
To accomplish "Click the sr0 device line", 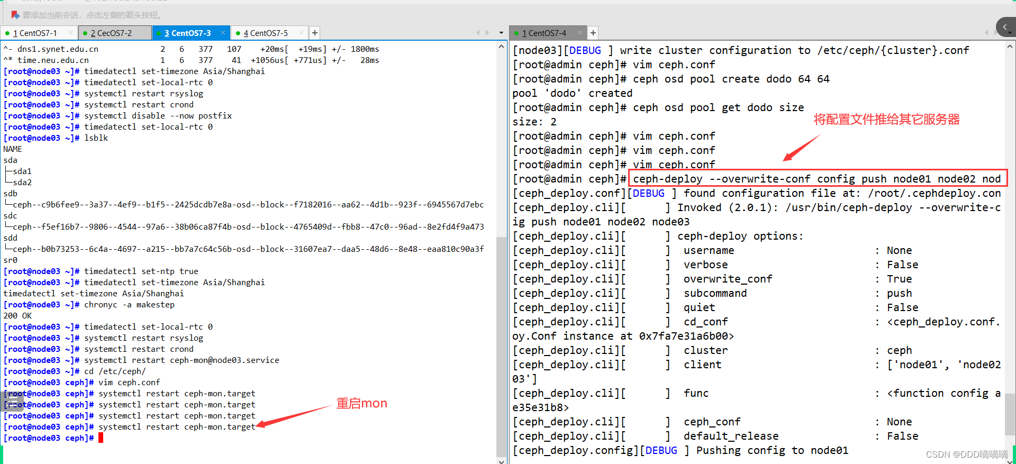I will [10, 260].
